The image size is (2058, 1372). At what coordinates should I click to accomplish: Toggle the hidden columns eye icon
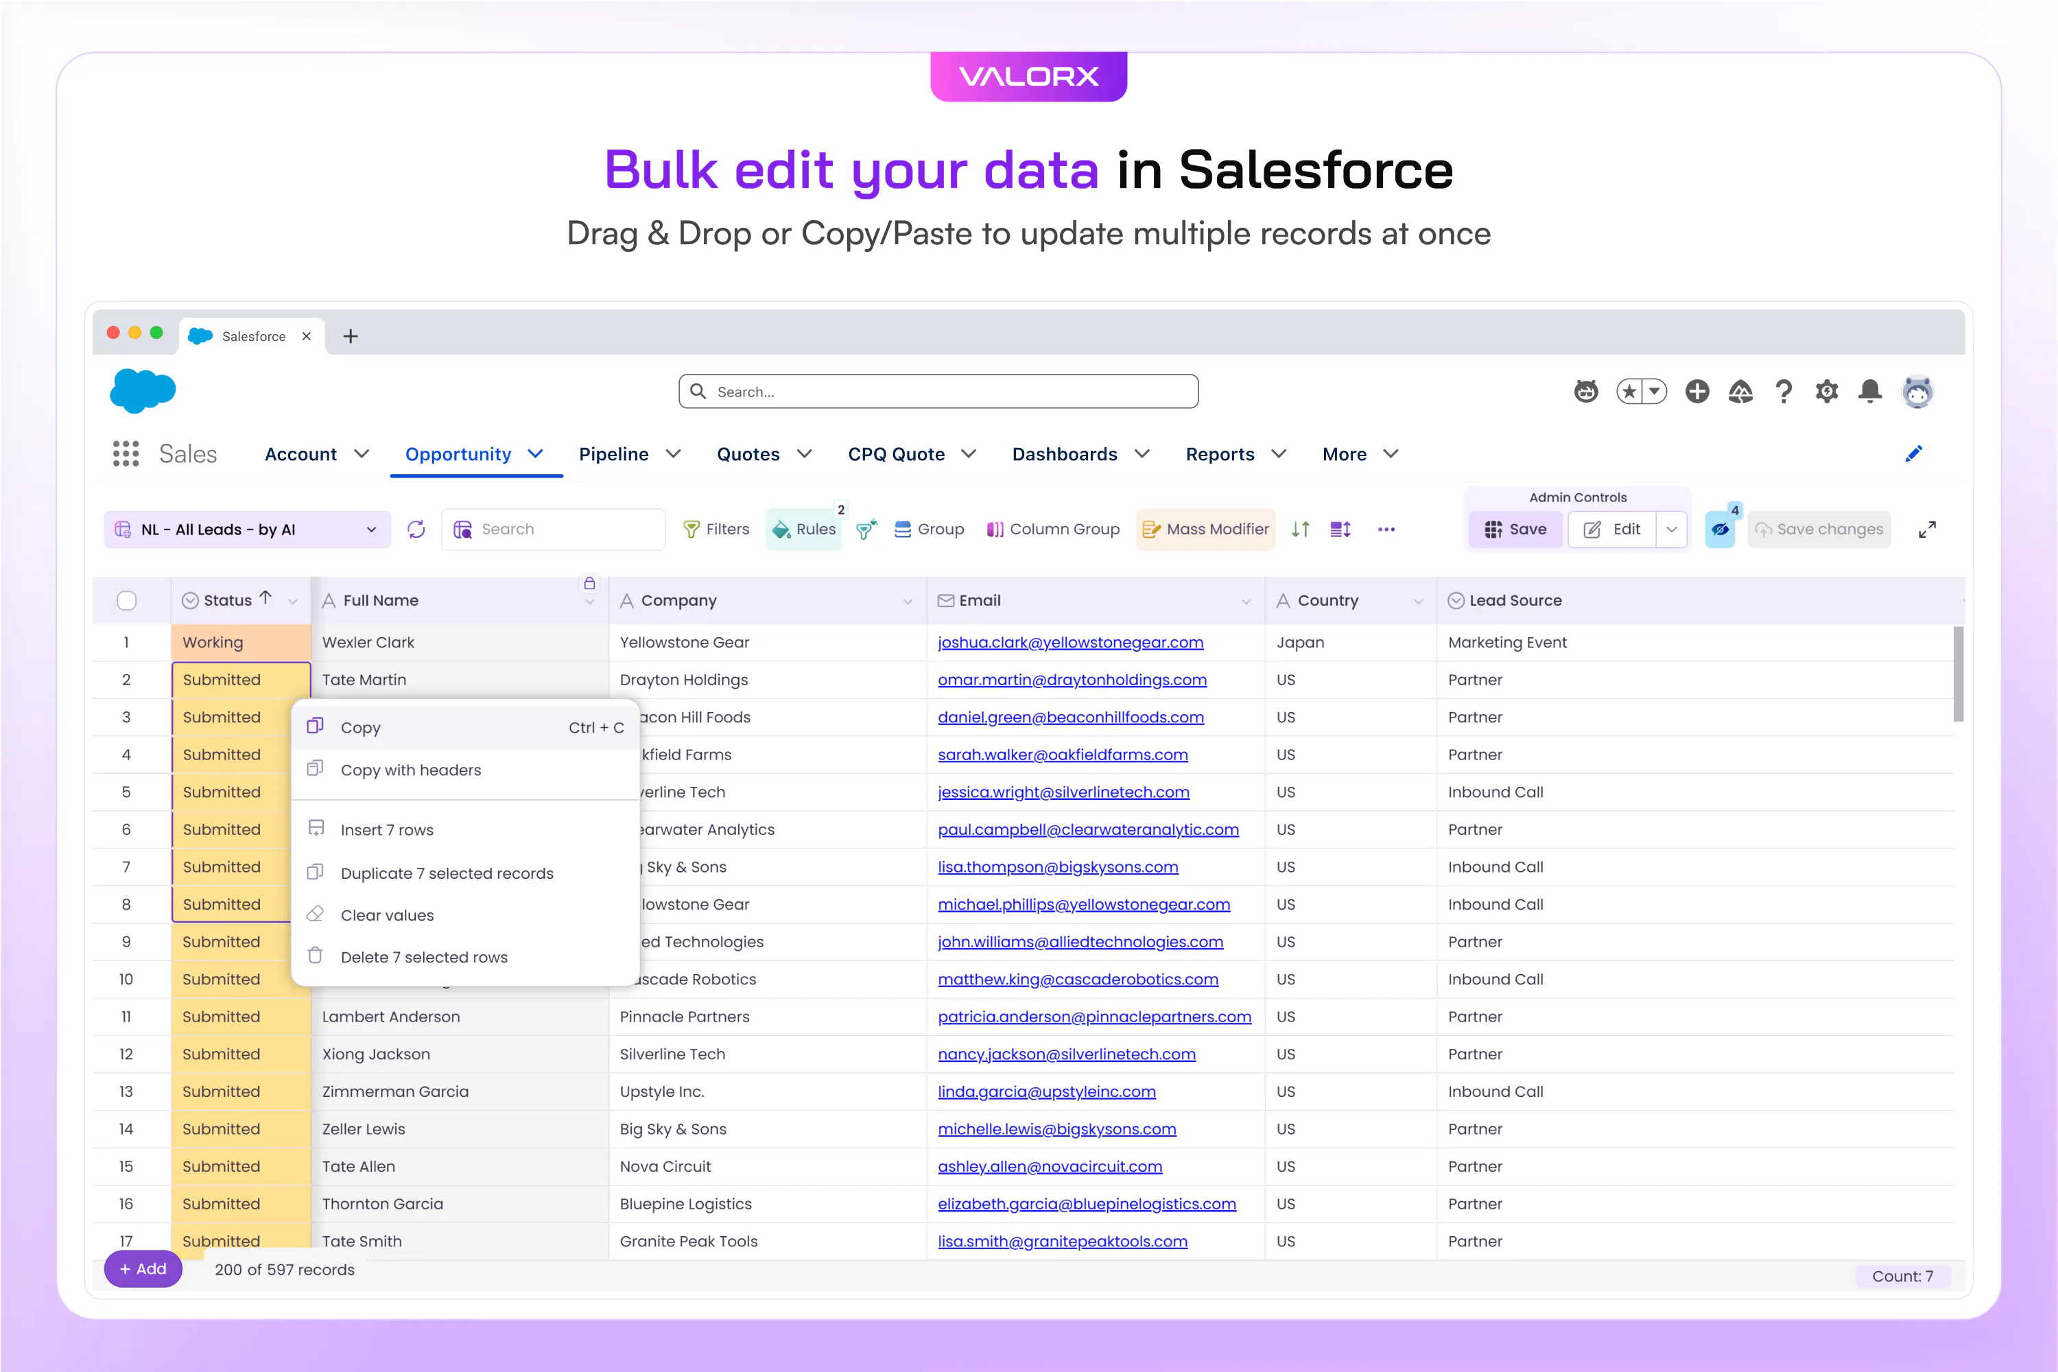1720,530
